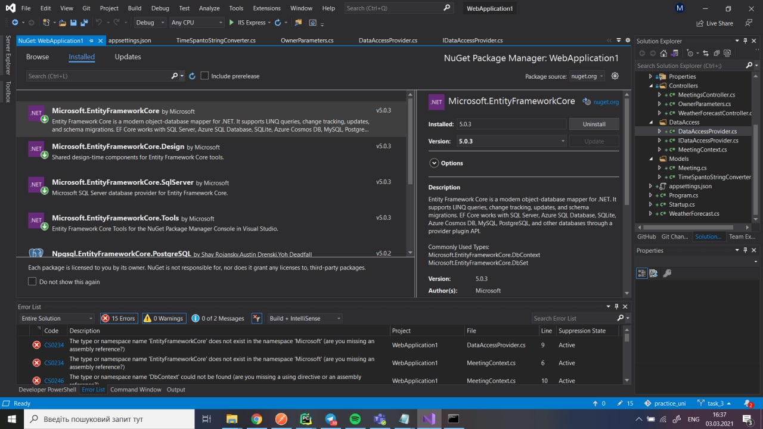Expand the Options section
This screenshot has width=763, height=429.
pyautogui.click(x=434, y=163)
